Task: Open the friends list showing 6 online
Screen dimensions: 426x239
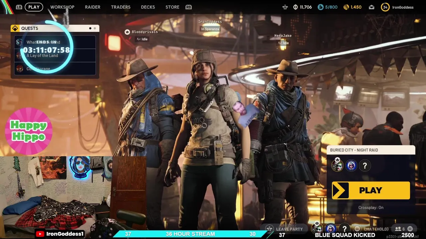Action: 399,229
